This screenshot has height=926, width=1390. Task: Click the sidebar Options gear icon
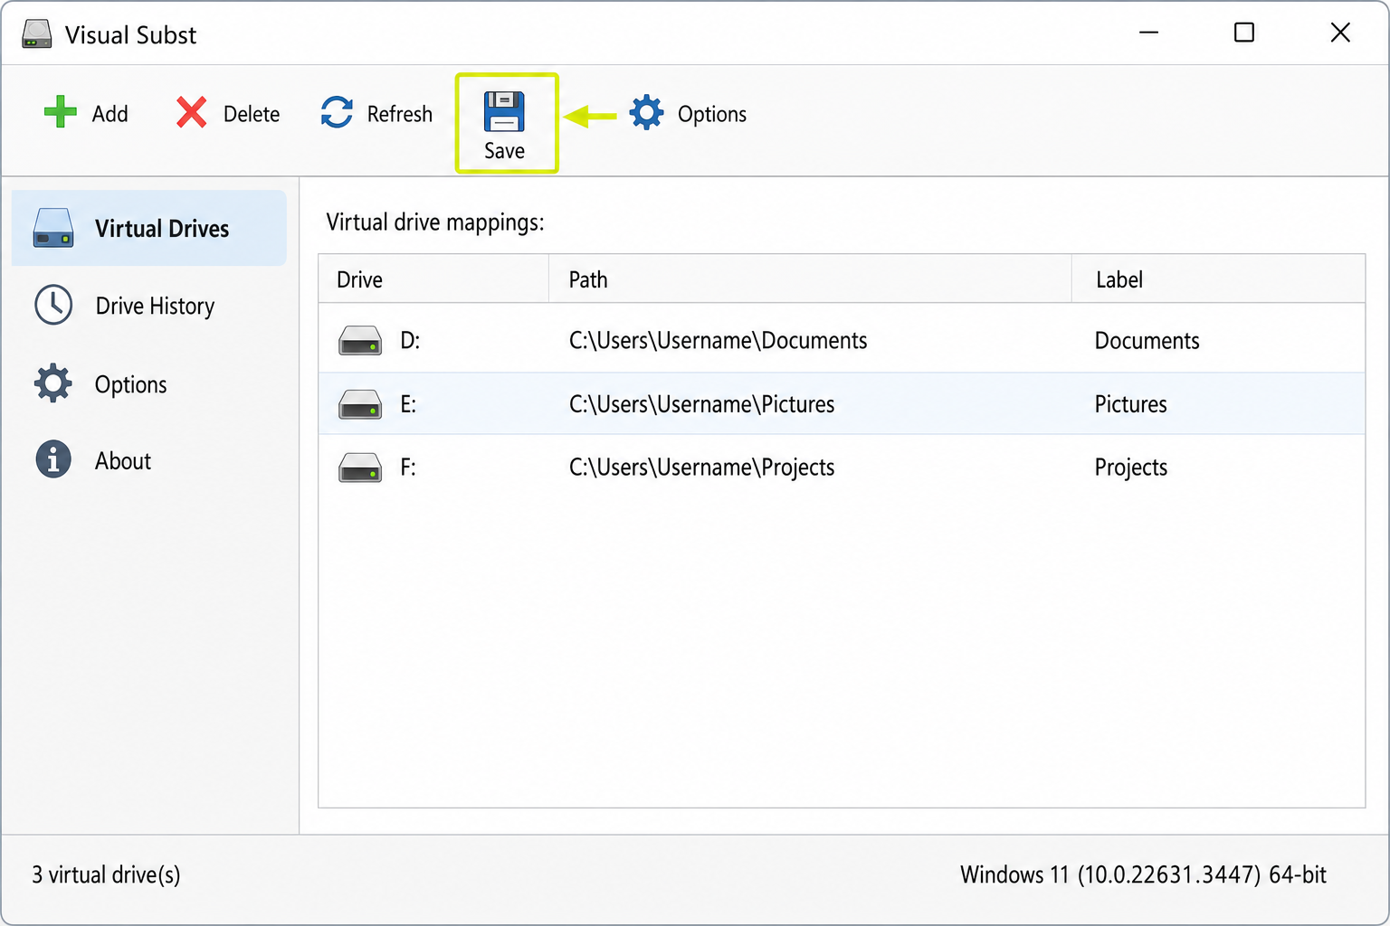coord(53,383)
